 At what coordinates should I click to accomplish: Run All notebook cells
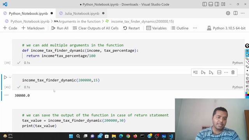coord(60,28)
